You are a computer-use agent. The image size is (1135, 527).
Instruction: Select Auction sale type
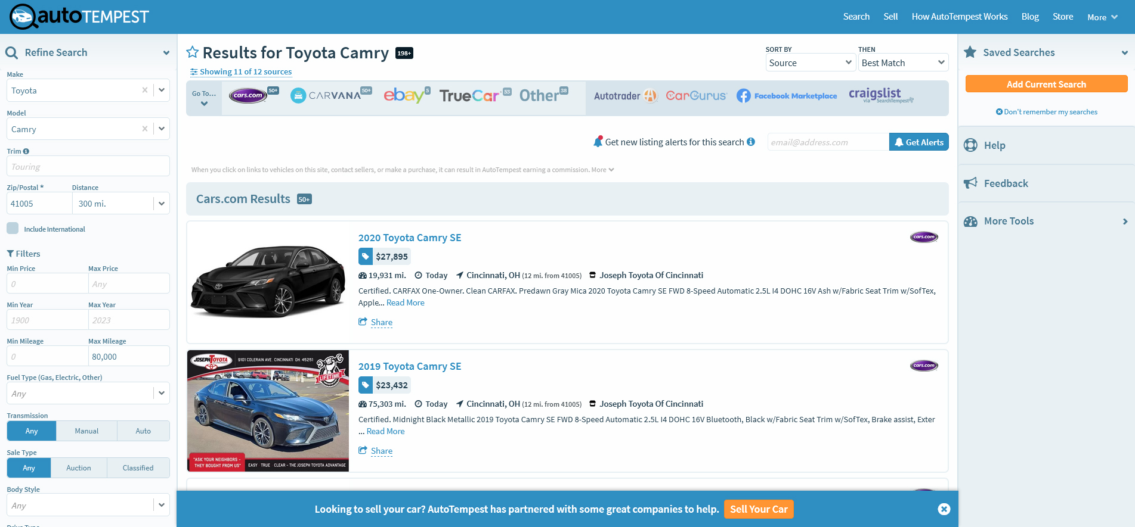click(x=79, y=468)
